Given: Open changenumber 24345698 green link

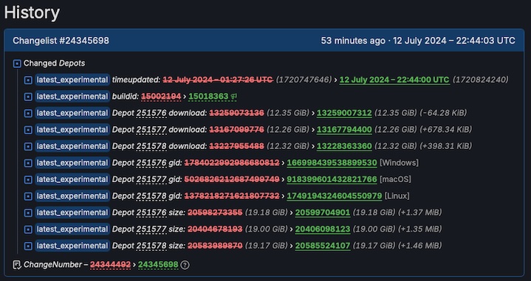Looking at the screenshot, I should 158,265.
